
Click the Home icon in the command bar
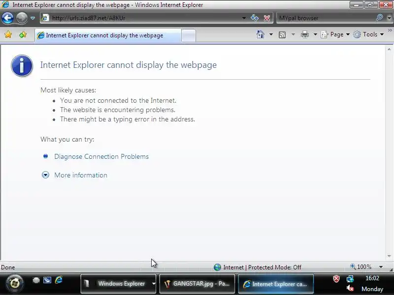tap(261, 34)
